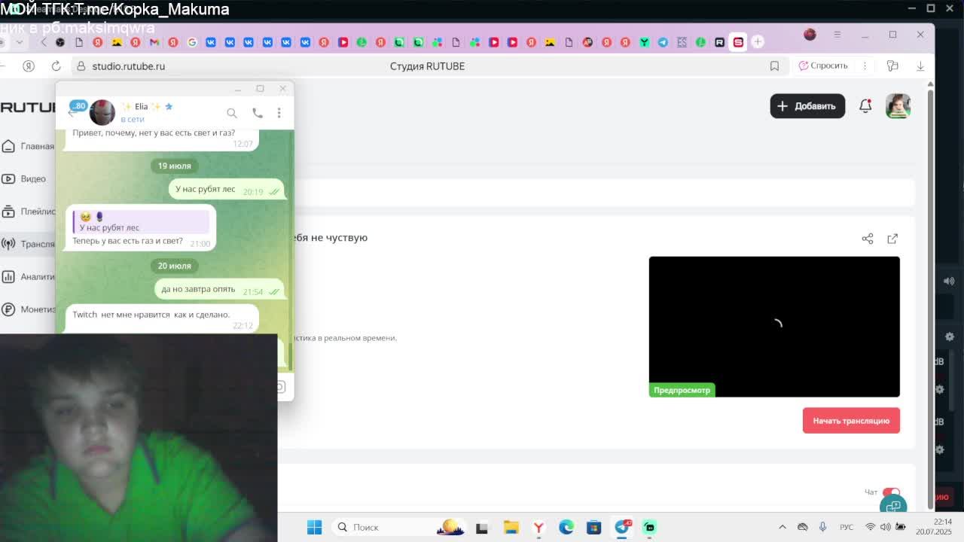Open Аналитика in RUTUBE sidebar
This screenshot has width=964, height=542.
[28, 276]
